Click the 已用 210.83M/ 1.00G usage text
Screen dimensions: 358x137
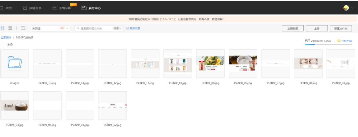(x=318, y=41)
